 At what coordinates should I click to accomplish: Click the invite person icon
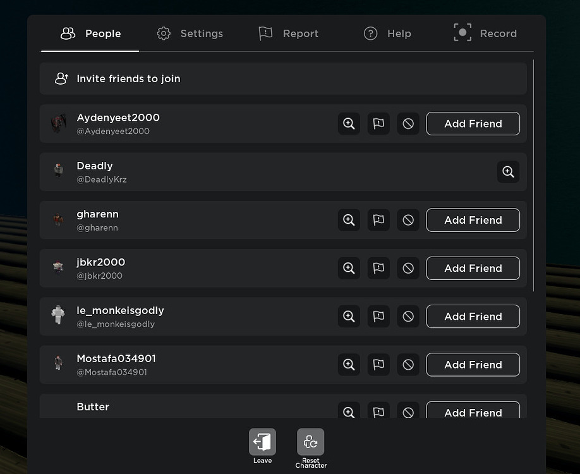point(61,78)
